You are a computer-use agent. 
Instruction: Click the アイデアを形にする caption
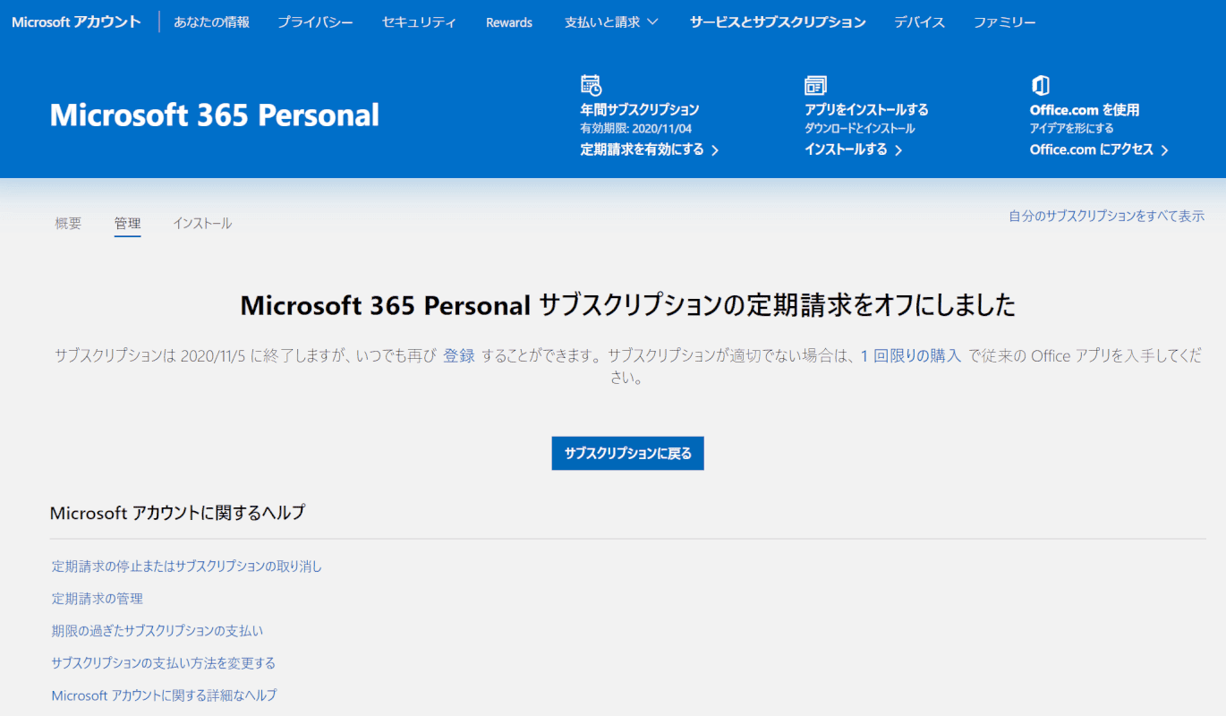[1072, 129]
